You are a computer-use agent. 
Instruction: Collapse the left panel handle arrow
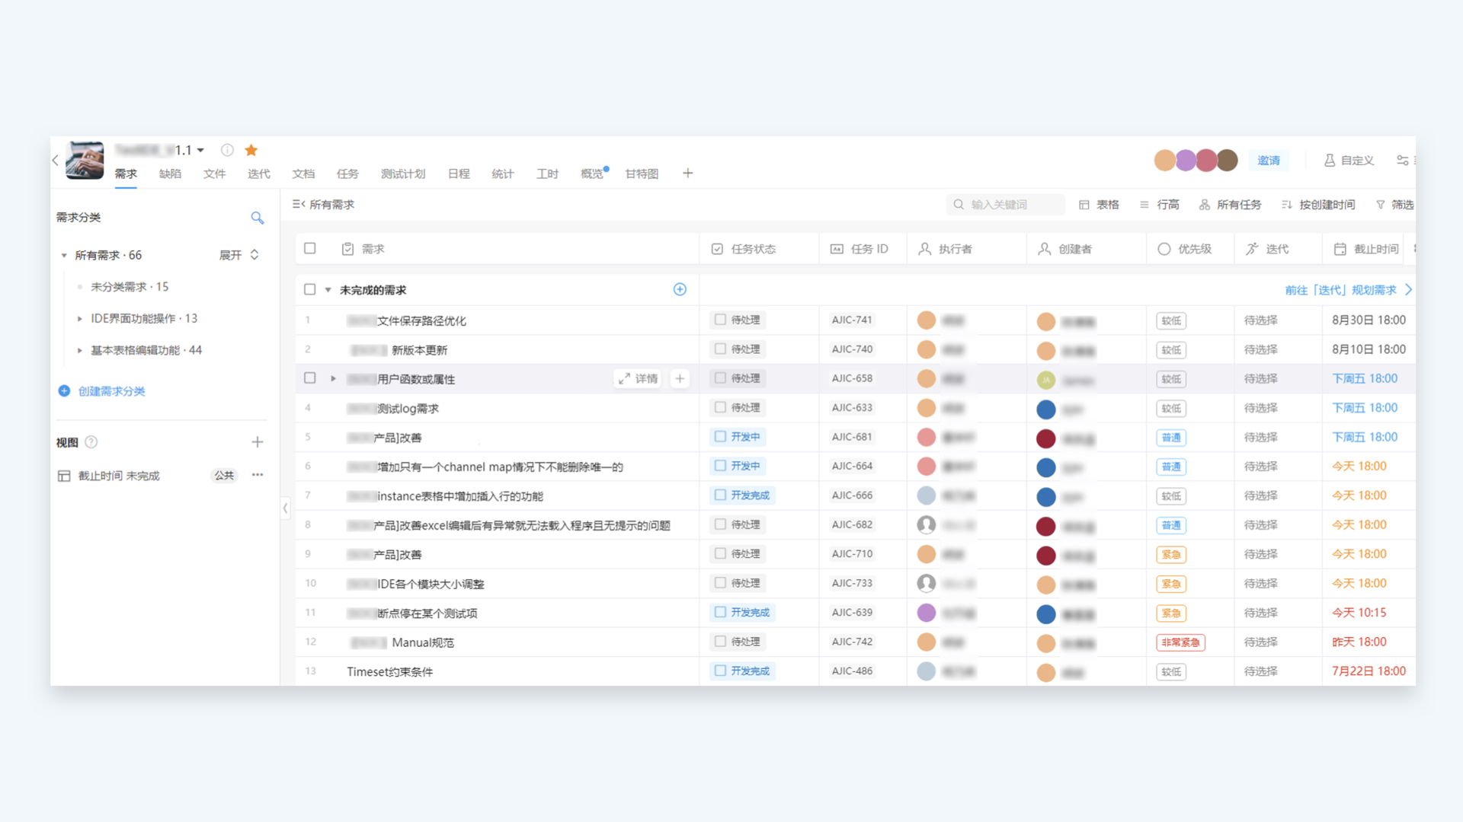click(285, 508)
